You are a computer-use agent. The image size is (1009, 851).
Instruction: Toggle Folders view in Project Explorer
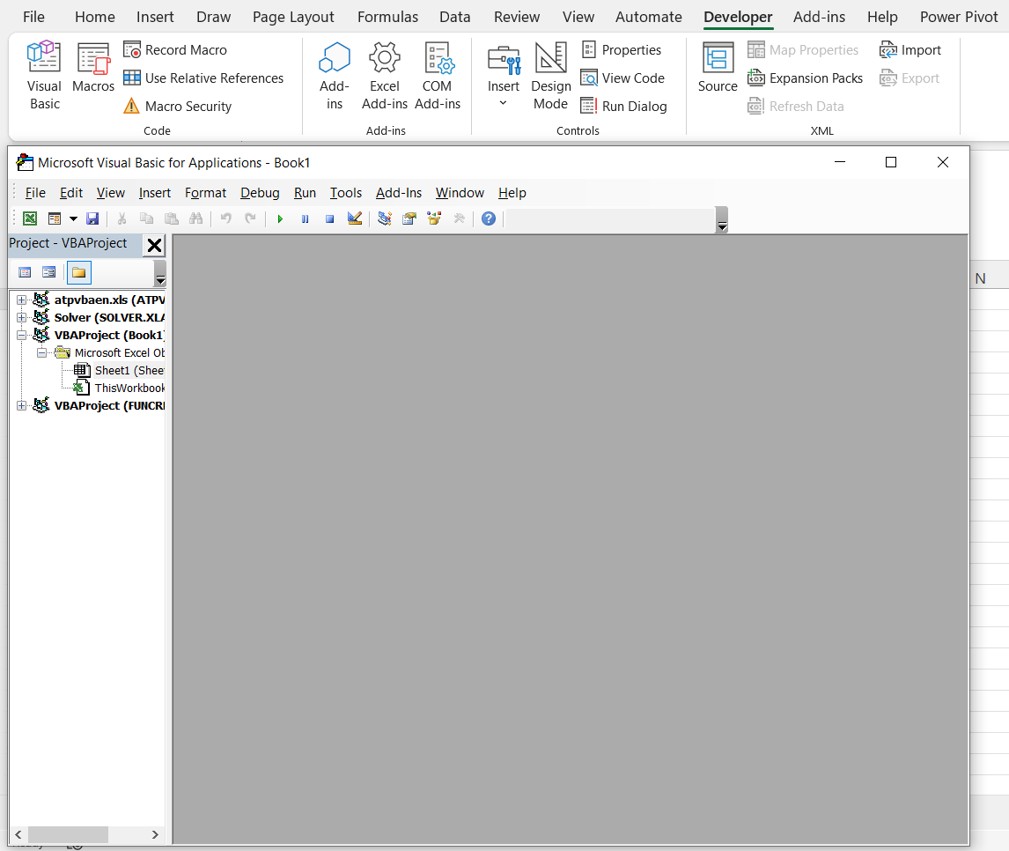78,272
